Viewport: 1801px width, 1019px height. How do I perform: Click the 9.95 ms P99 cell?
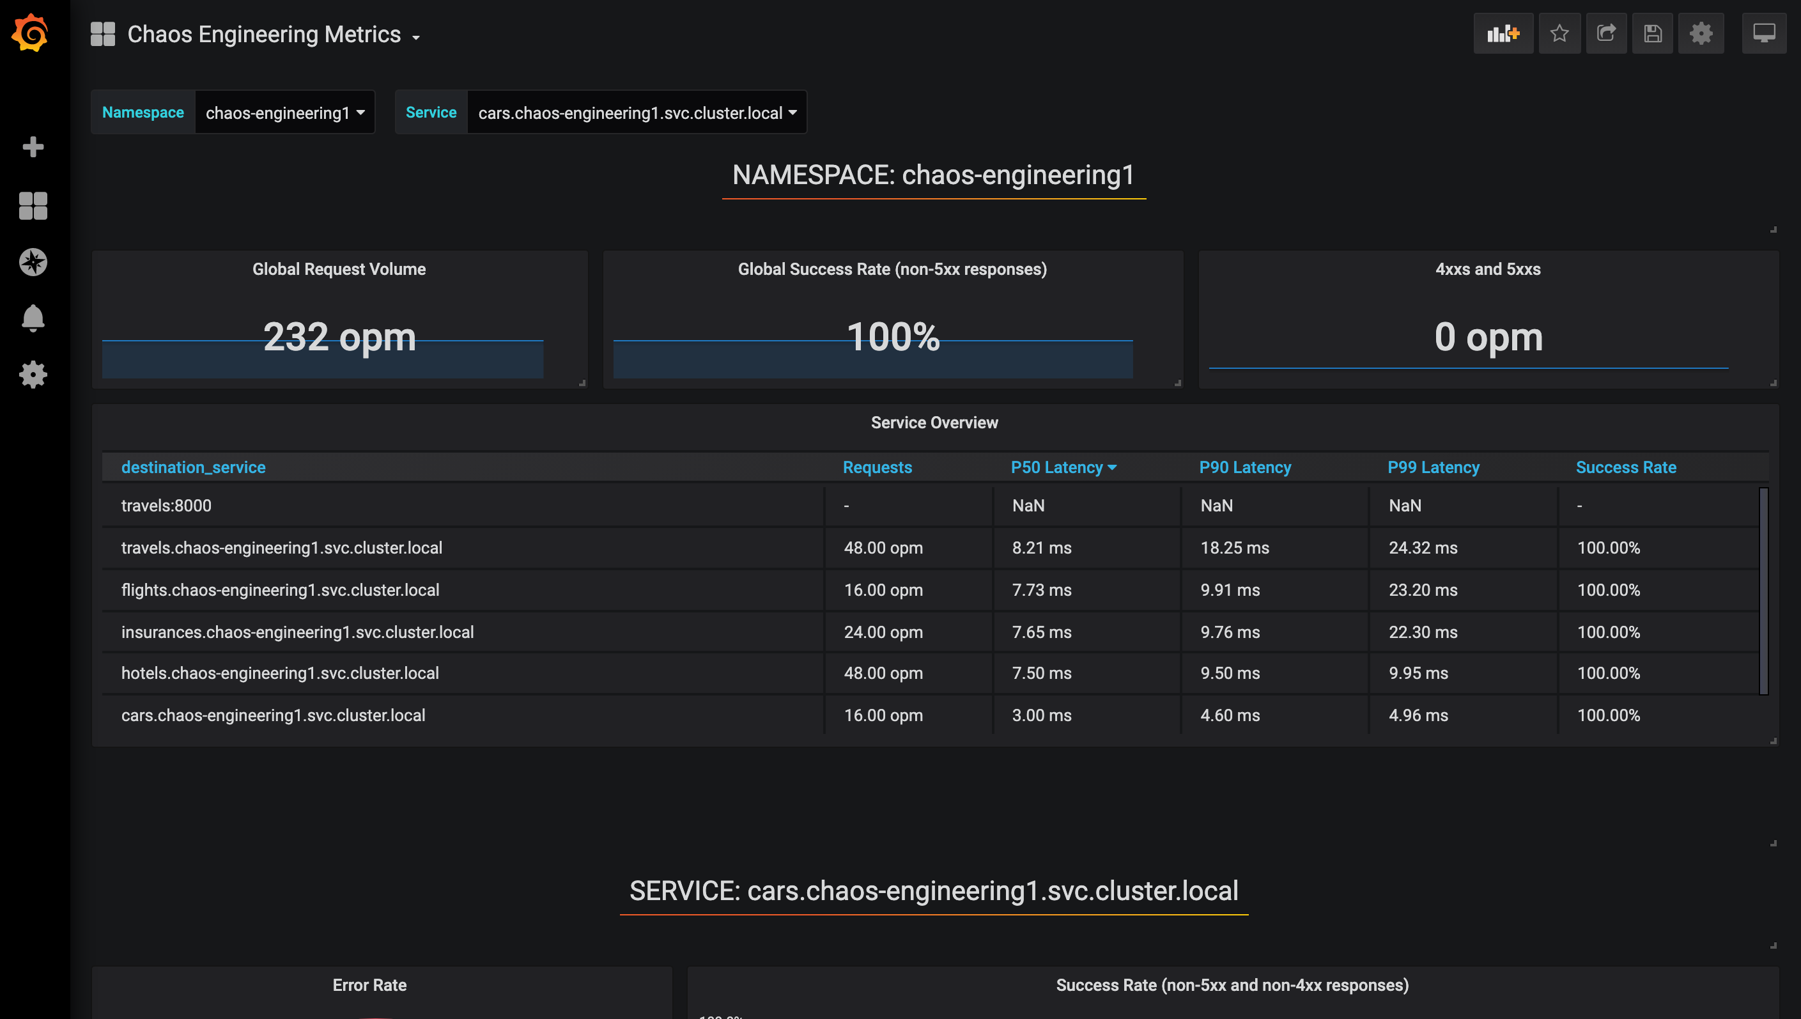click(x=1463, y=673)
